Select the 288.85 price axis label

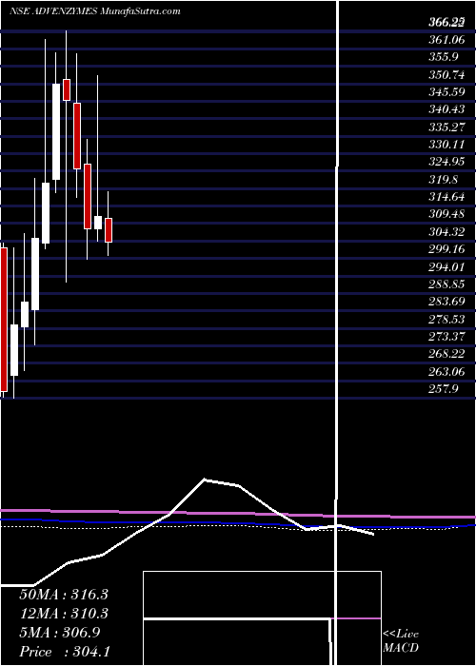(447, 284)
